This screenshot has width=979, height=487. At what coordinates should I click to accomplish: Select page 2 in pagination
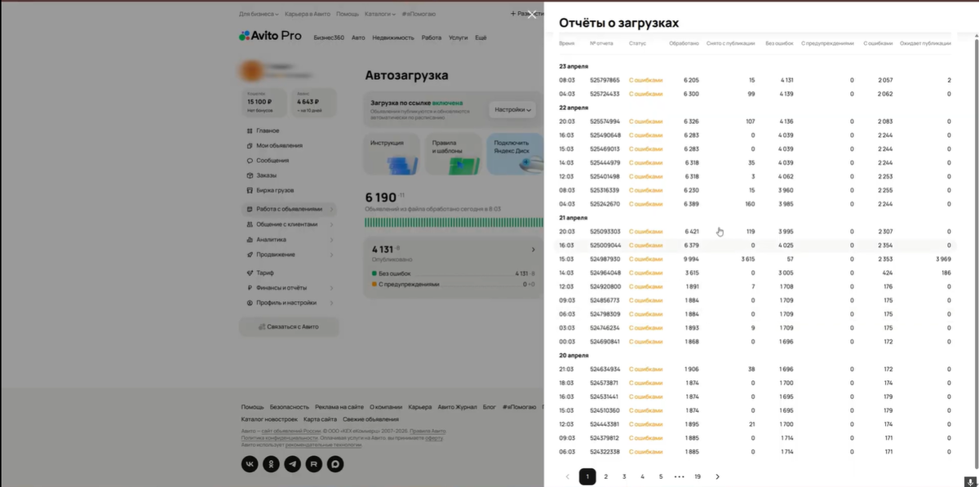point(605,476)
